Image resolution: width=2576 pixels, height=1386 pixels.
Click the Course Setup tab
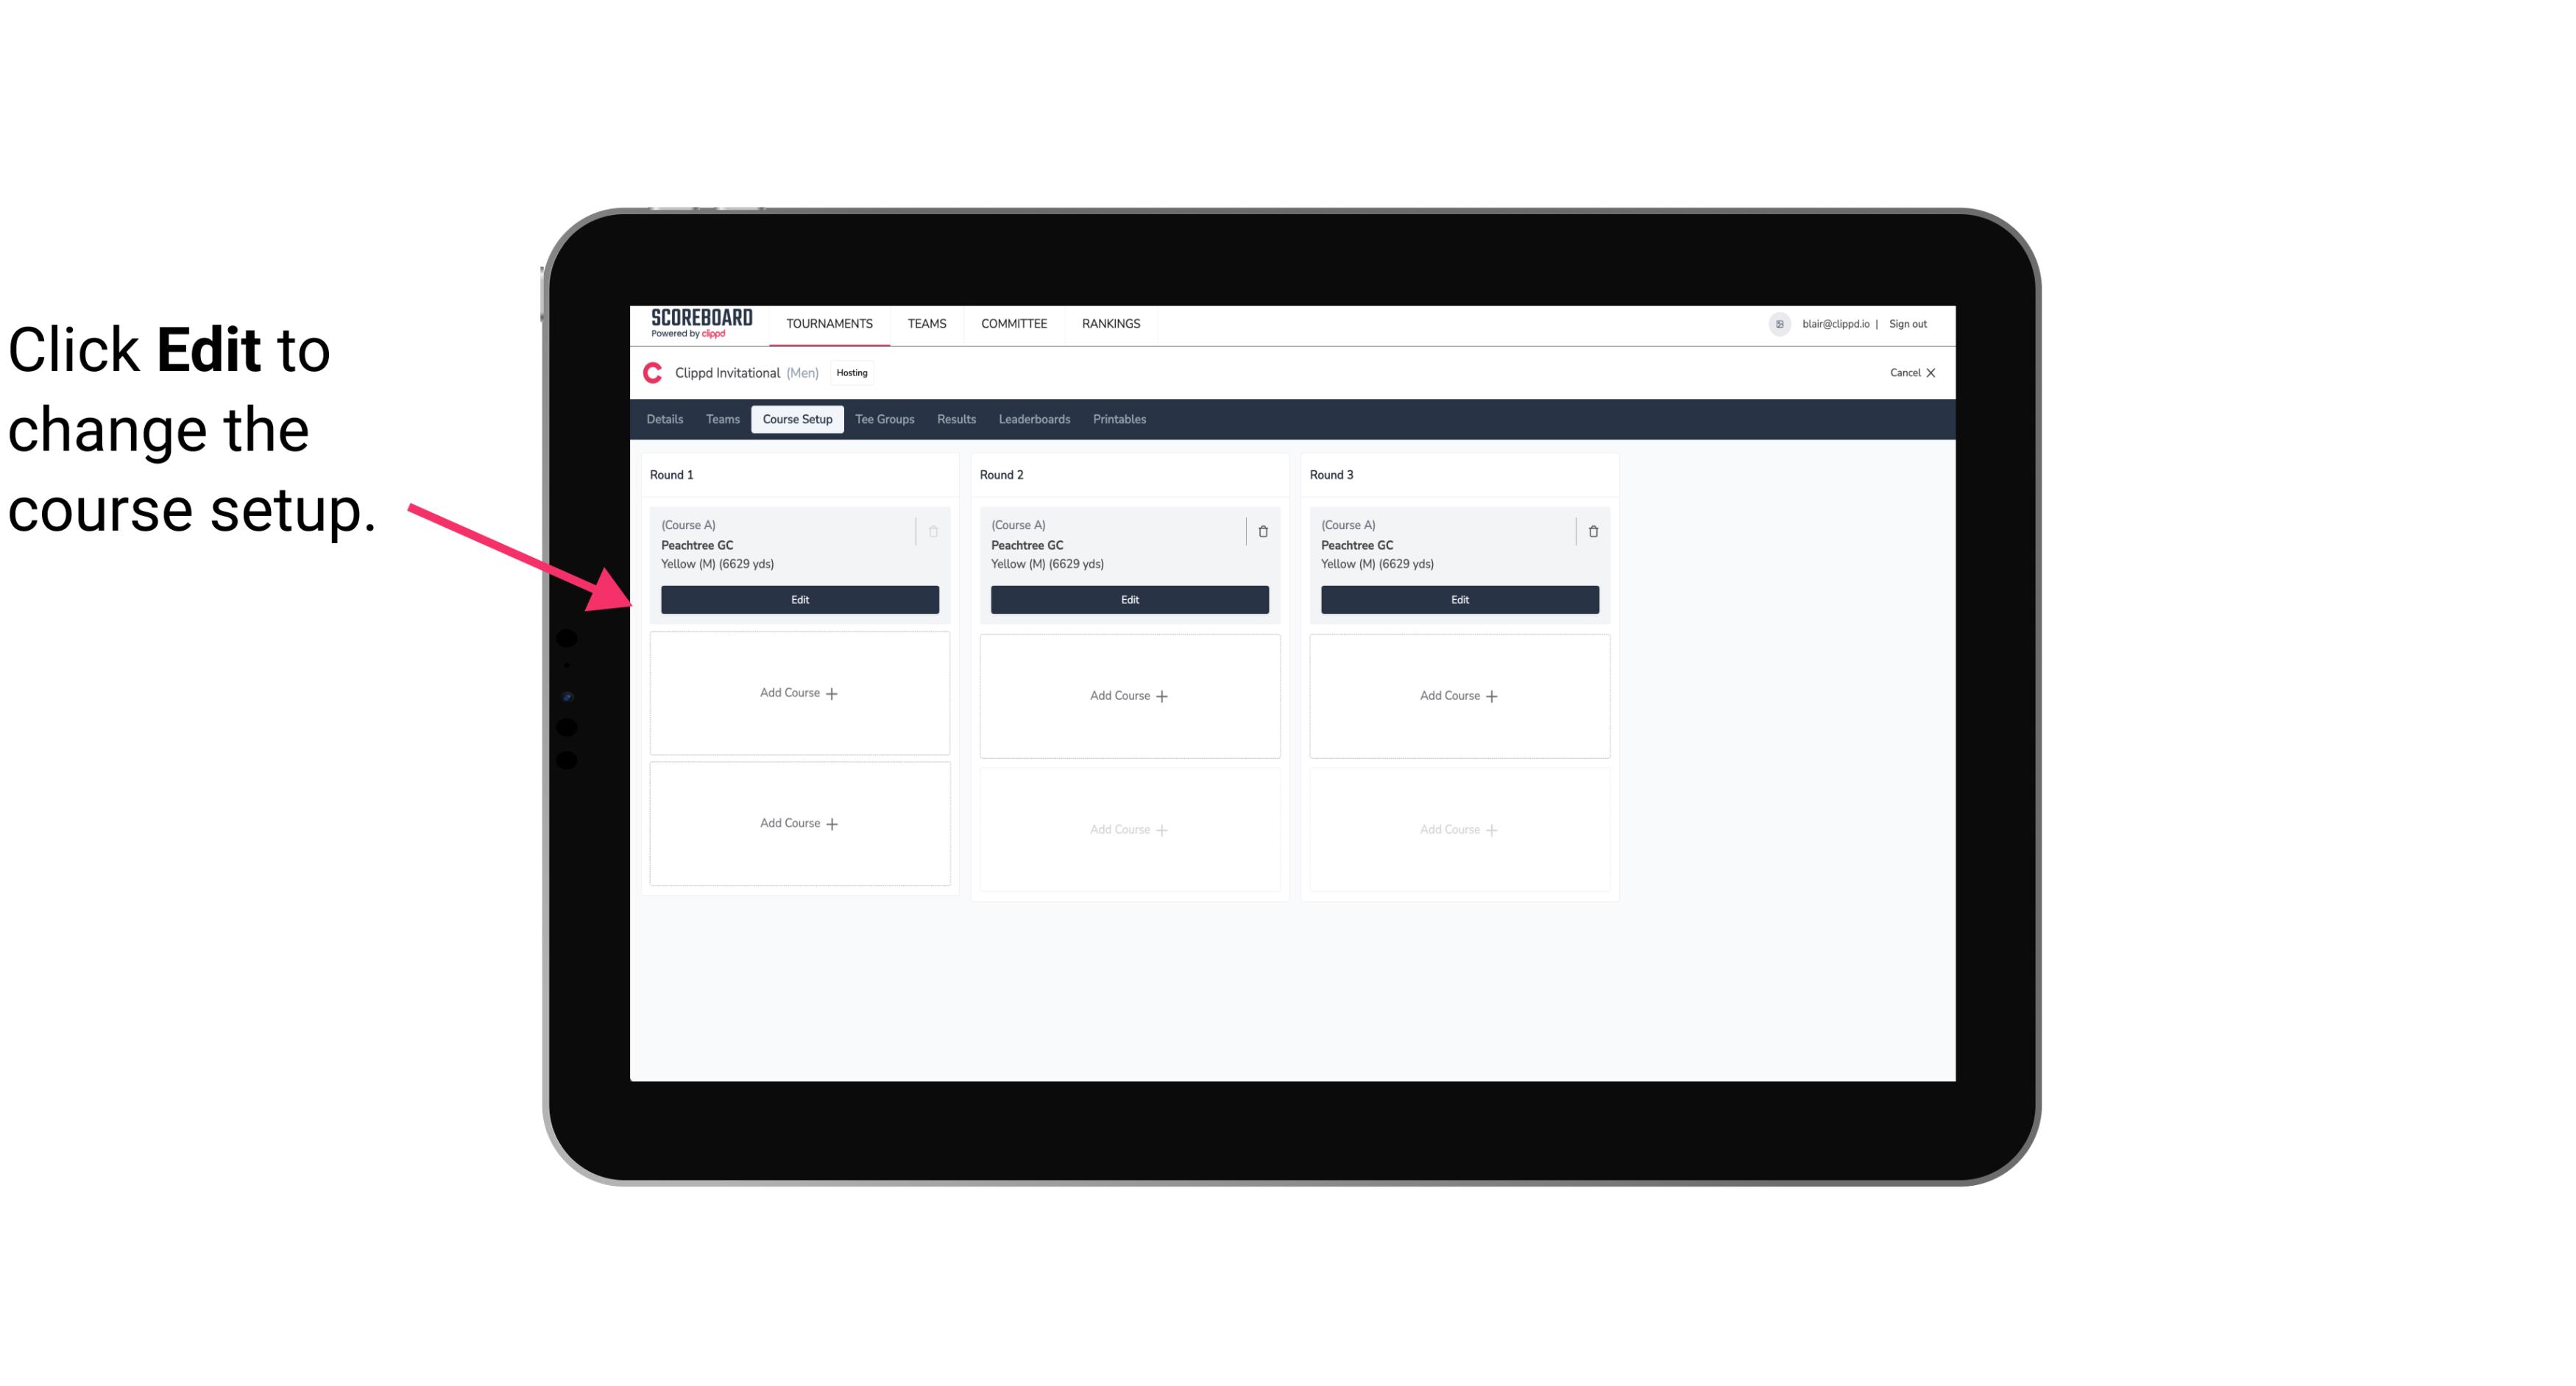click(x=796, y=418)
